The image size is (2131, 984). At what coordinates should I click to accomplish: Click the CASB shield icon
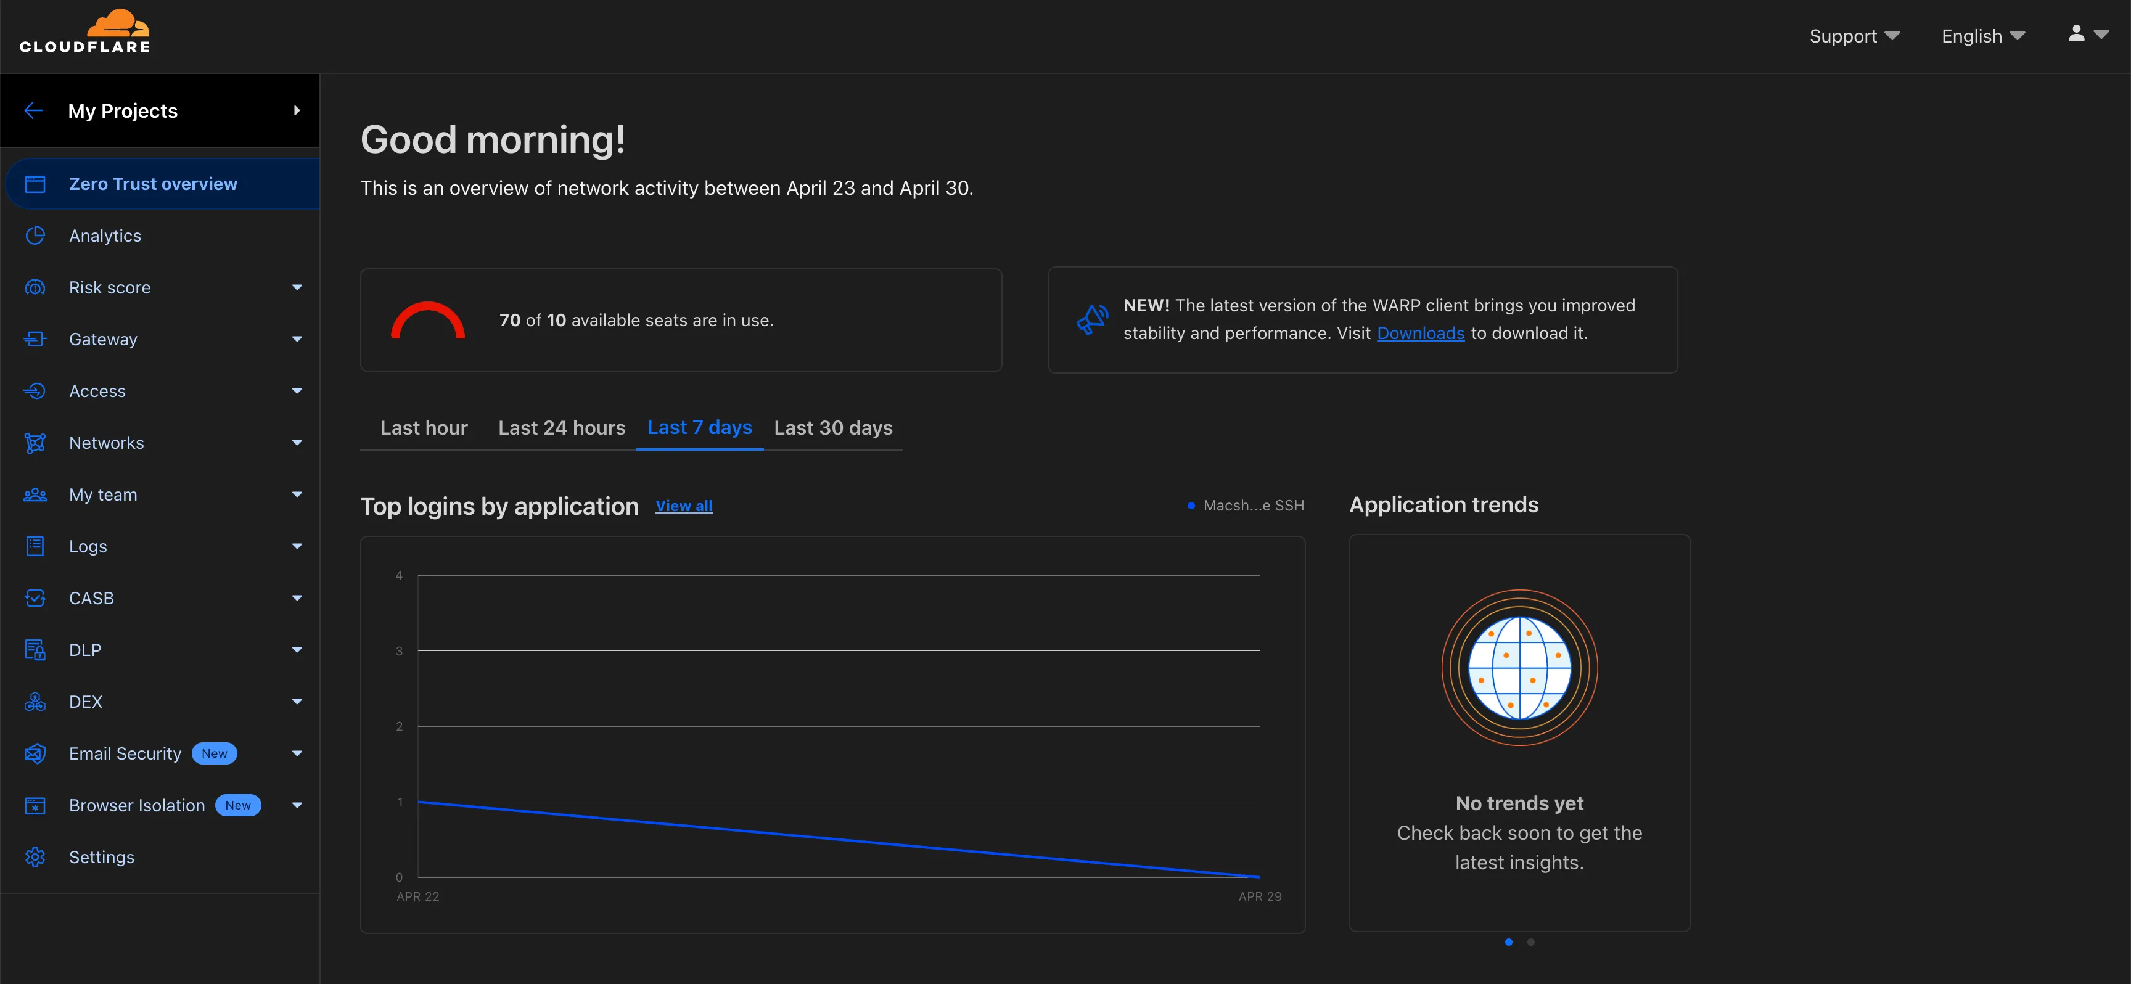(x=35, y=598)
